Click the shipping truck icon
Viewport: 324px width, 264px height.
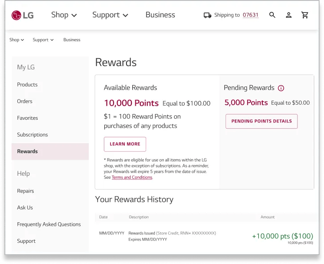pos(207,15)
